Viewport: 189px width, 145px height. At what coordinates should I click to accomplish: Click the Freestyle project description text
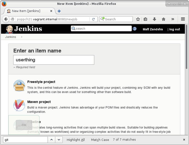(x=99, y=90)
